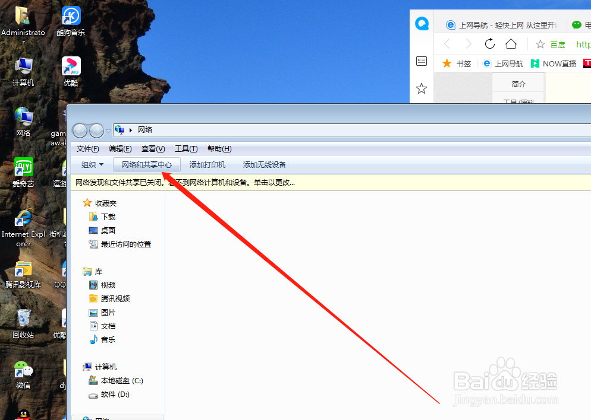Refresh the page with the reload icon
This screenshot has height=420, width=591.
pyautogui.click(x=489, y=43)
